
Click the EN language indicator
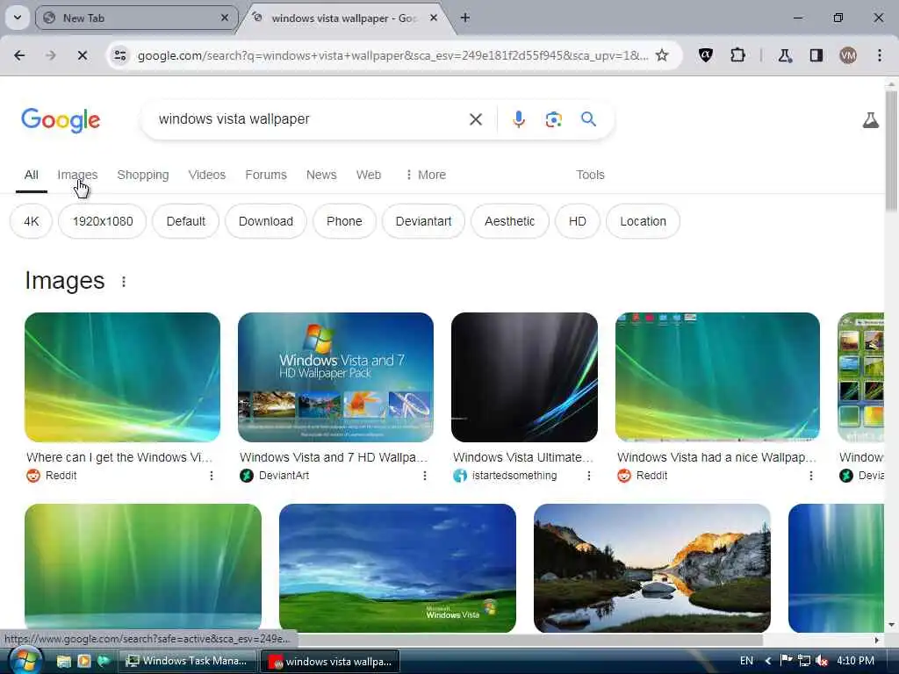pyautogui.click(x=746, y=661)
